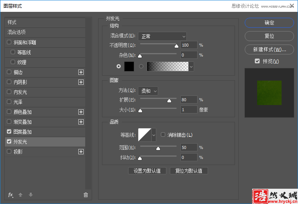Screen dimensions: 298x204
Task: Click the black glow color swatch
Action: click(129, 66)
